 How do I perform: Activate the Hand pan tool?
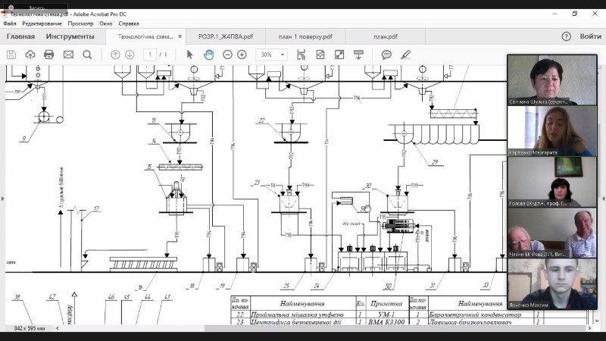(x=209, y=55)
